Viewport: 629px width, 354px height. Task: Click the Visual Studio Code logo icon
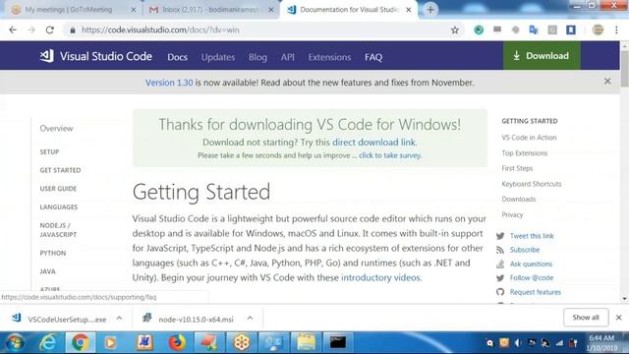coord(46,56)
